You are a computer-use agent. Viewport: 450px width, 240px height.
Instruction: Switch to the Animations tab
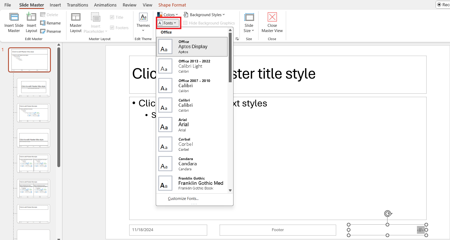[105, 5]
